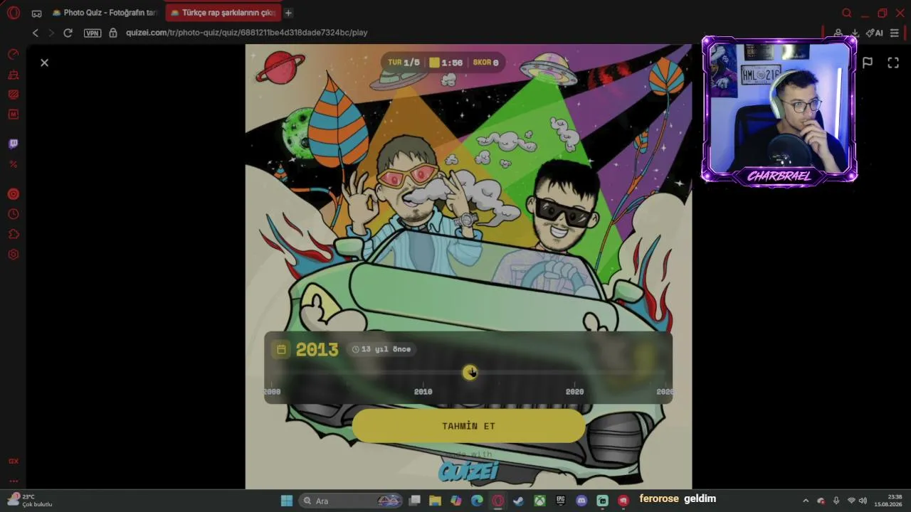Toggle fullscreen mode for the quiz
The width and height of the screenshot is (911, 512).
(x=893, y=63)
